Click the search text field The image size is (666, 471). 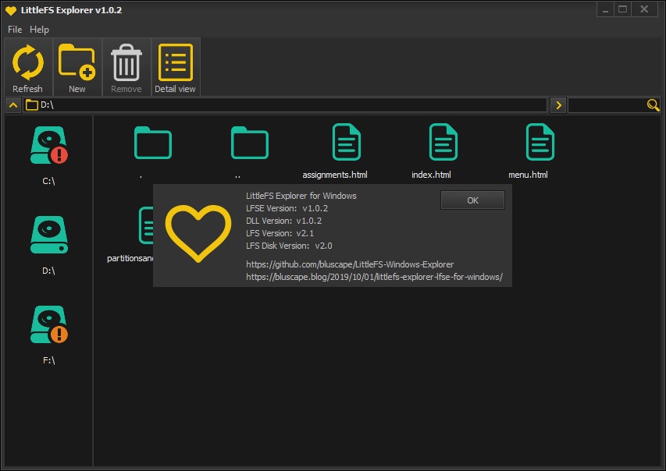pos(607,104)
